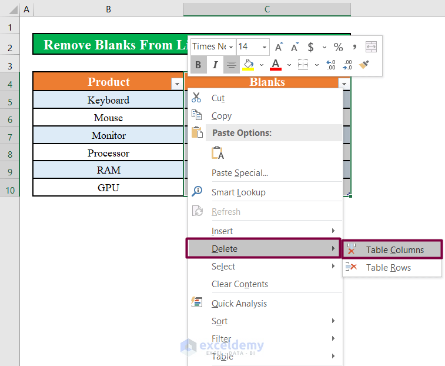The height and width of the screenshot is (366, 445).
Task: Open the Times New Roman font dropdown
Action: 231,47
